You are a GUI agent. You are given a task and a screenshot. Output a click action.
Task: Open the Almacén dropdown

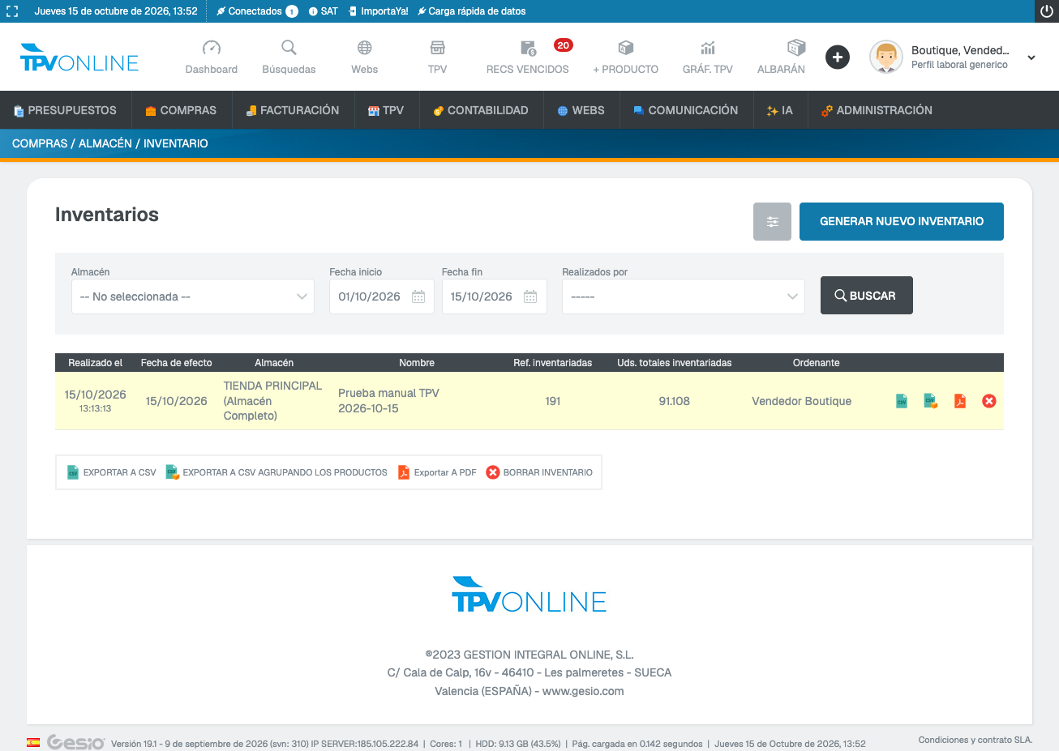(193, 297)
